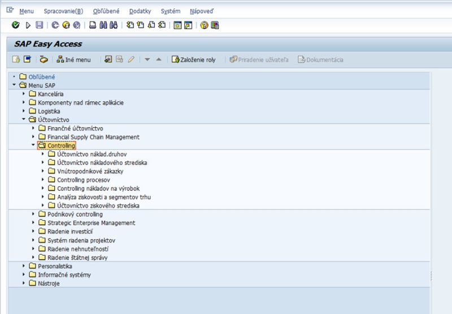Viewport: 452px width, 314px height.
Task: Click the Print icon
Action: [x=93, y=25]
